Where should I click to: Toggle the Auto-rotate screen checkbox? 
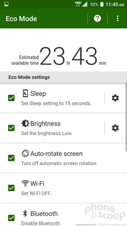pyautogui.click(x=11, y=158)
